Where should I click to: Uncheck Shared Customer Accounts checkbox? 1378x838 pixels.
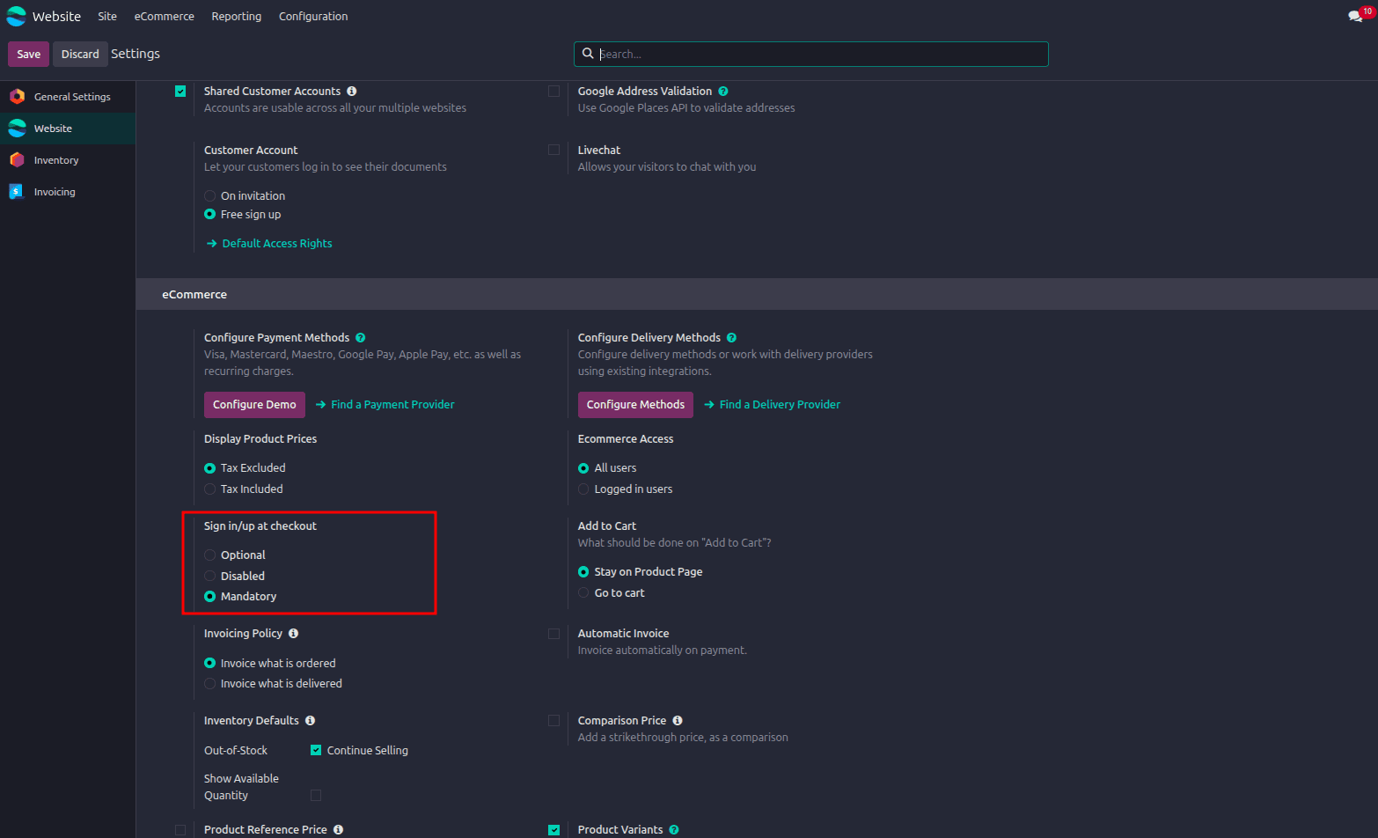180,91
